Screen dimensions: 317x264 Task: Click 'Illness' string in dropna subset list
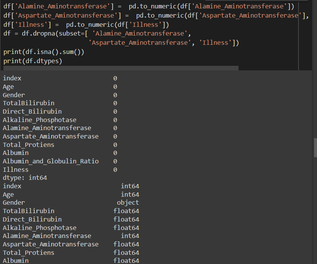[215, 43]
